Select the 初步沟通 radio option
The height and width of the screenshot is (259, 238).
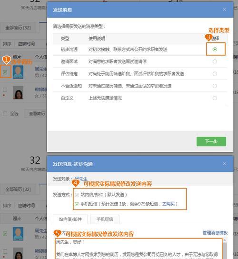tap(215, 49)
